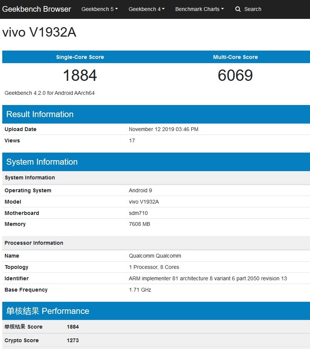Select the sdm710 motherboard value
This screenshot has height=349, width=310.
(x=138, y=213)
